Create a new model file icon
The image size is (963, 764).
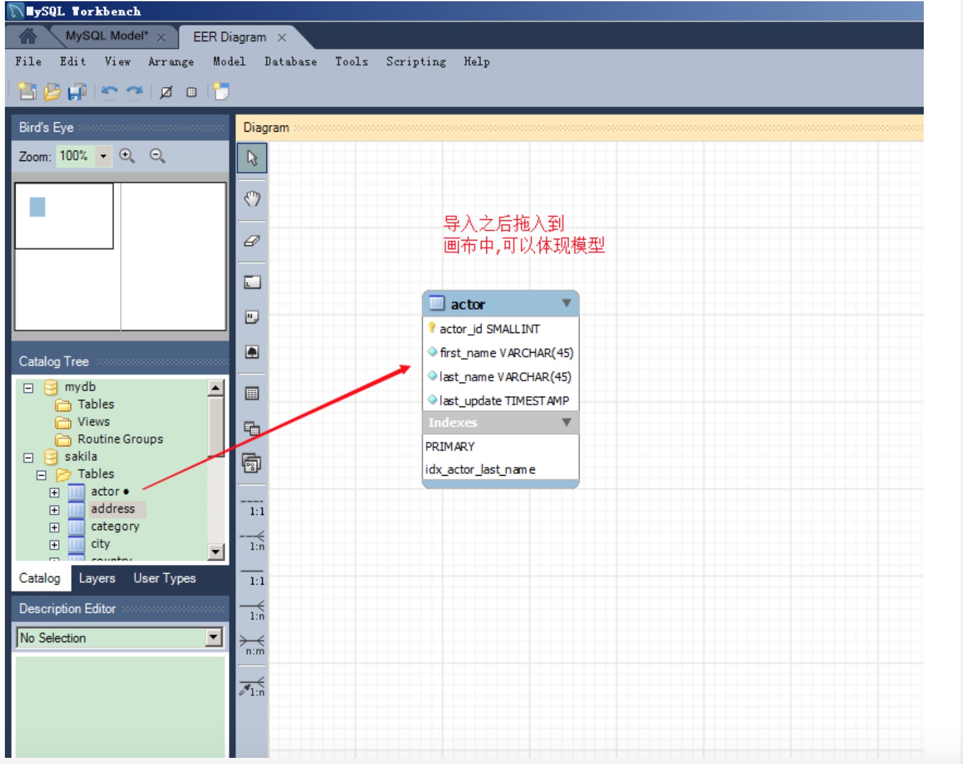pos(26,91)
